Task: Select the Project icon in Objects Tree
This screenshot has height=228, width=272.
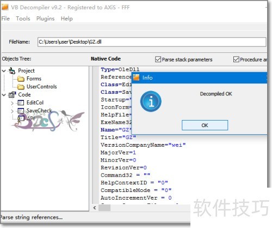Action: [12, 71]
